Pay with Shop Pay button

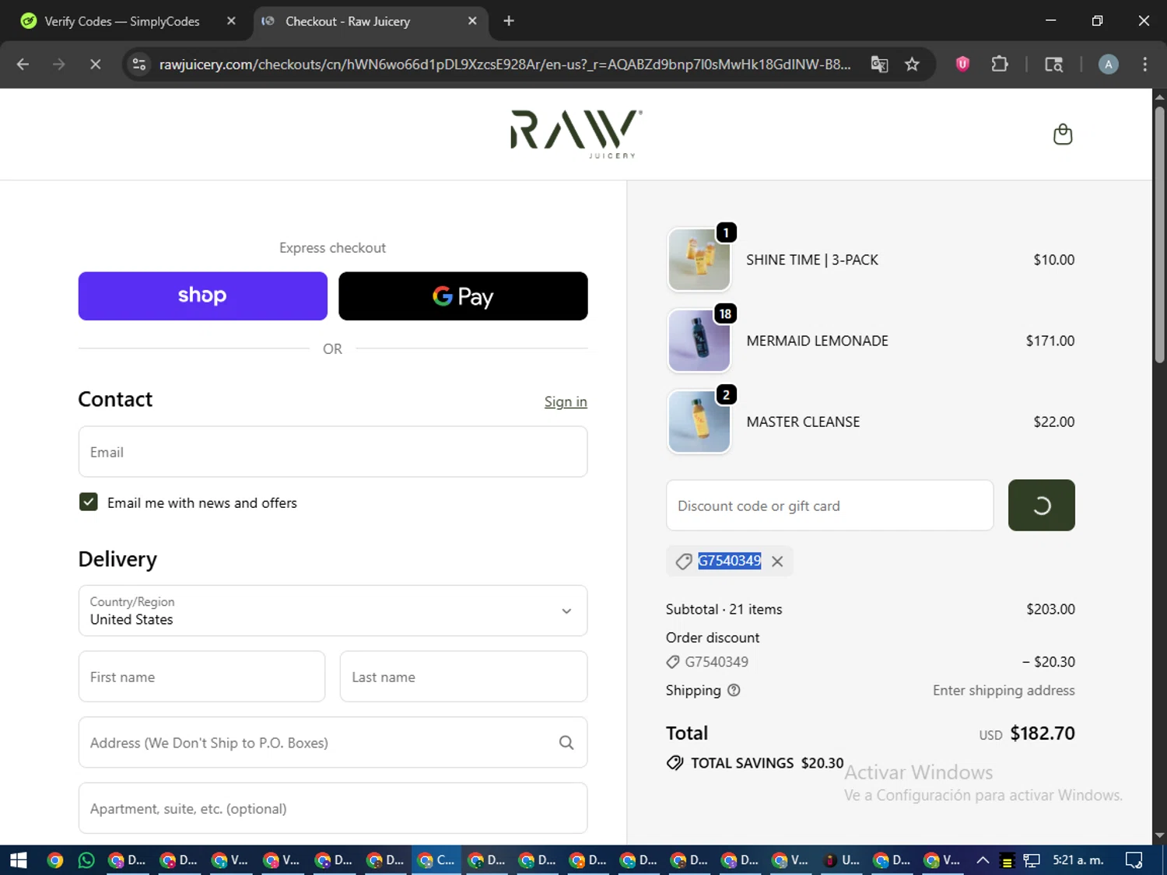tap(203, 296)
